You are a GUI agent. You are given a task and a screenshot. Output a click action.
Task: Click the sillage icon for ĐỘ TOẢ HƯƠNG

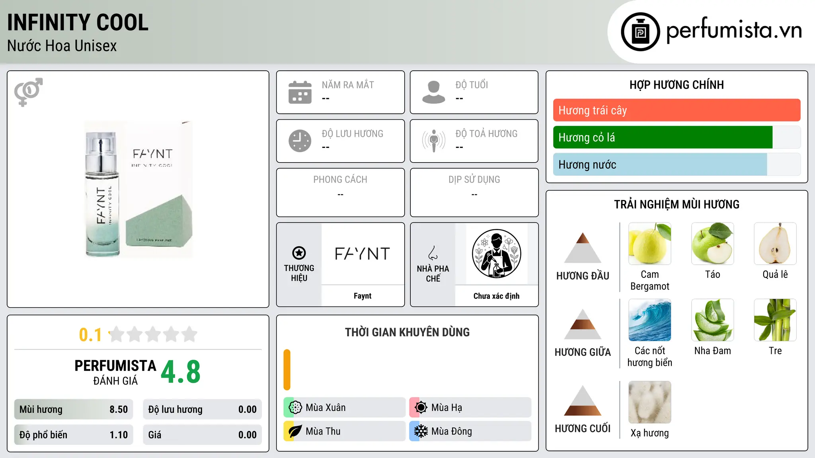[x=434, y=141]
